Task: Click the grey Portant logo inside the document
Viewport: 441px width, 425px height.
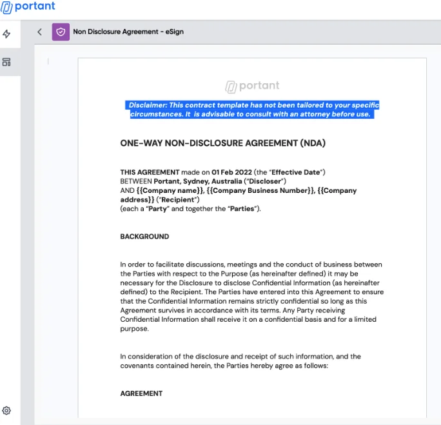Action: (x=252, y=86)
